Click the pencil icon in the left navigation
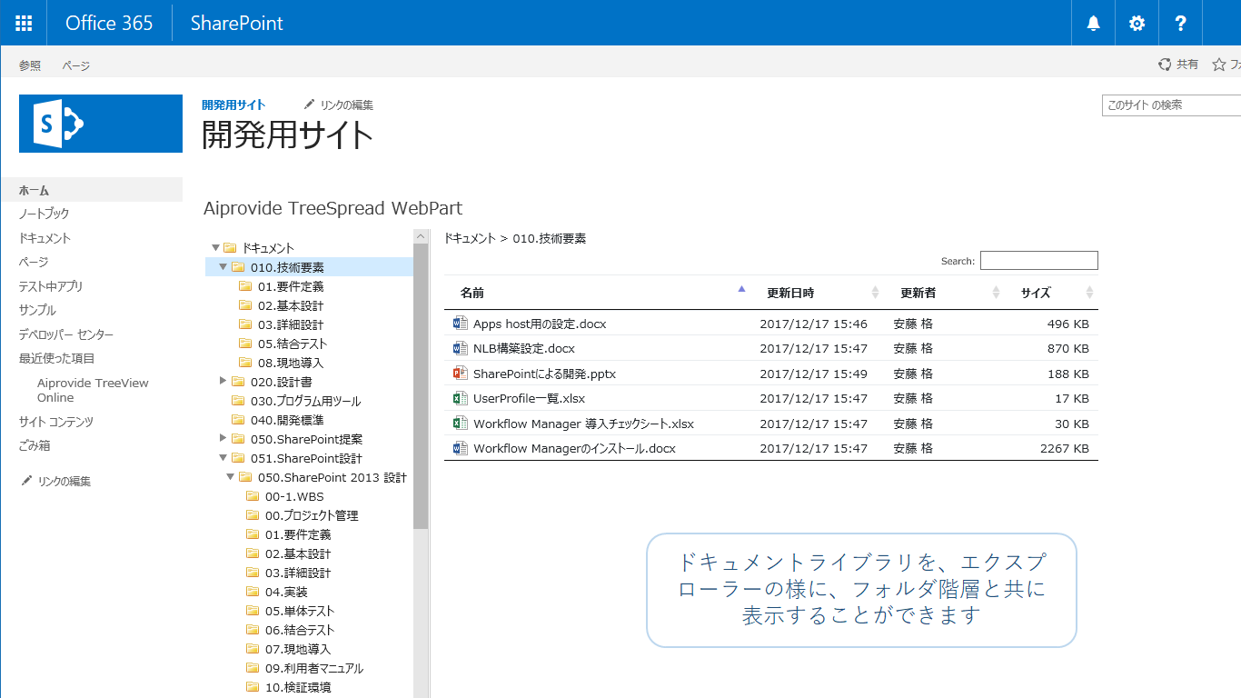The height and width of the screenshot is (698, 1241). (x=26, y=481)
